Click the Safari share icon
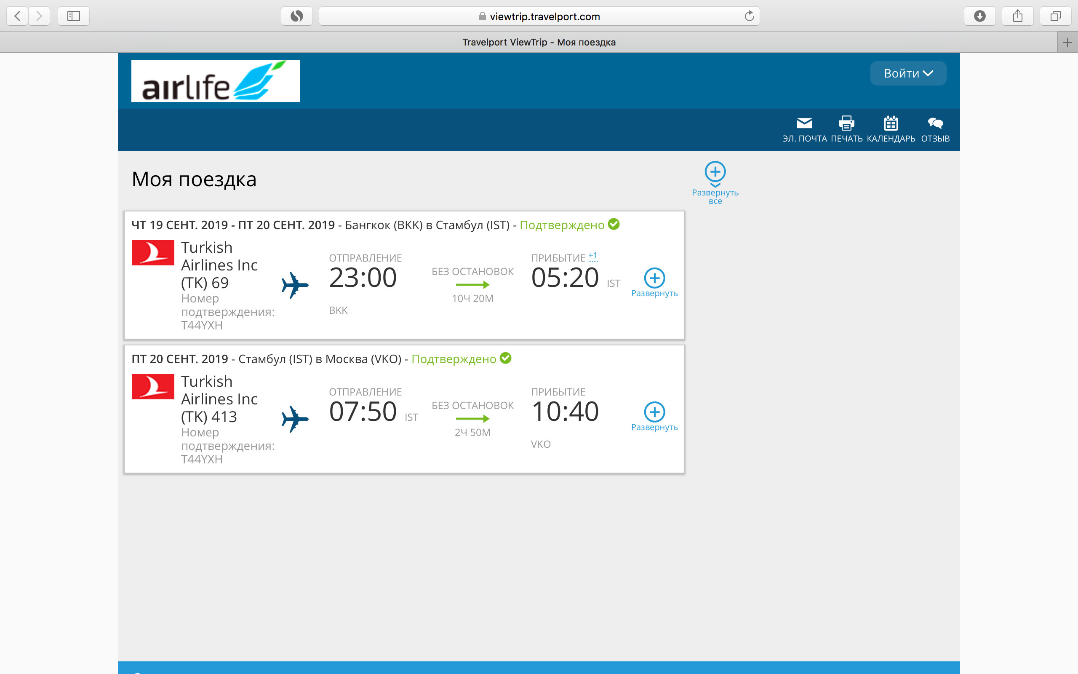1078x674 pixels. pos(1017,16)
